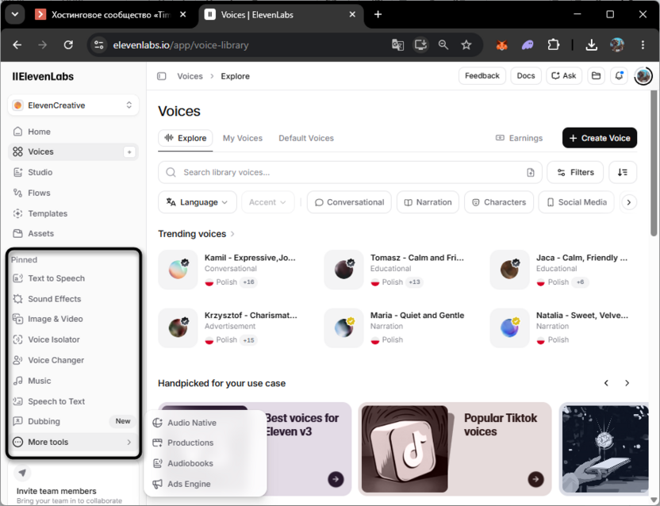Click the page vertical scrollbar

[x=654, y=163]
